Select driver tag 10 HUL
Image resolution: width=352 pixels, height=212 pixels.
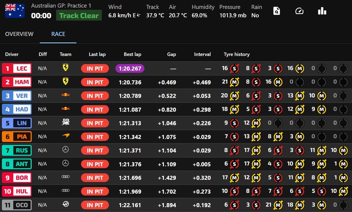pos(17,191)
